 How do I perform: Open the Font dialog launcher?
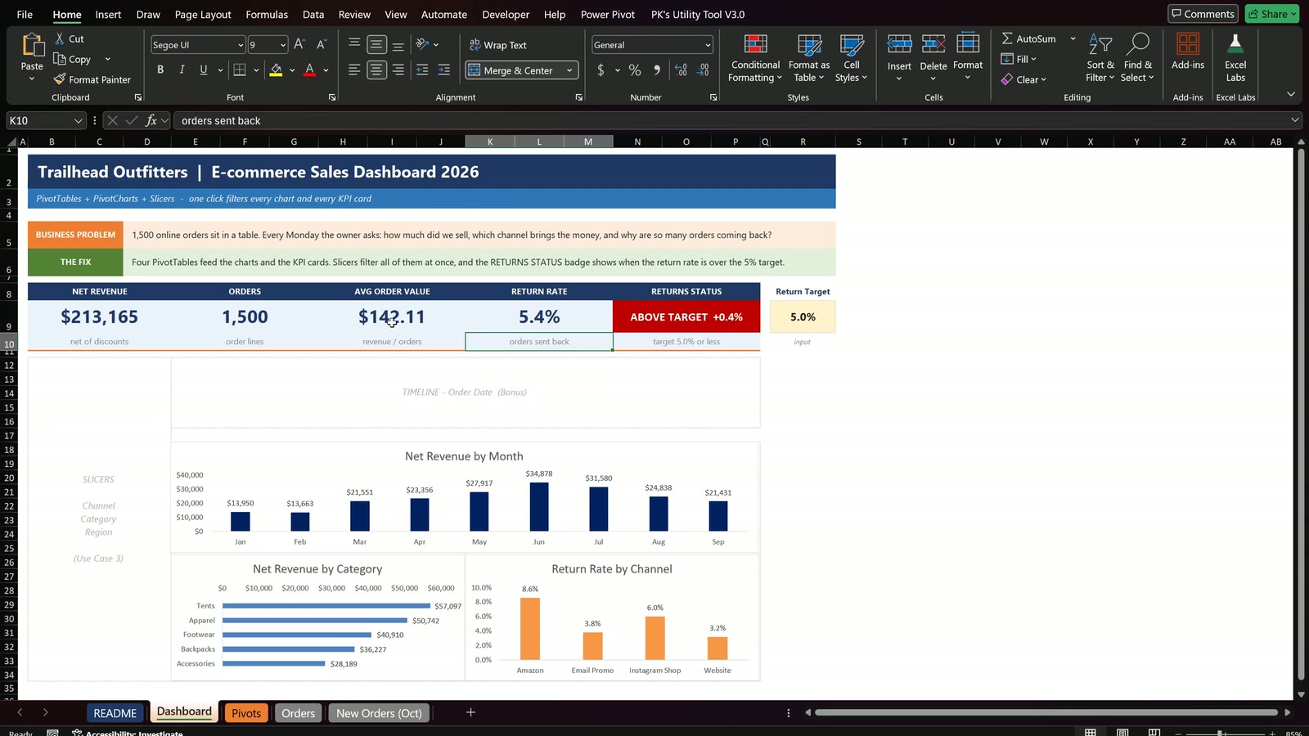332,97
